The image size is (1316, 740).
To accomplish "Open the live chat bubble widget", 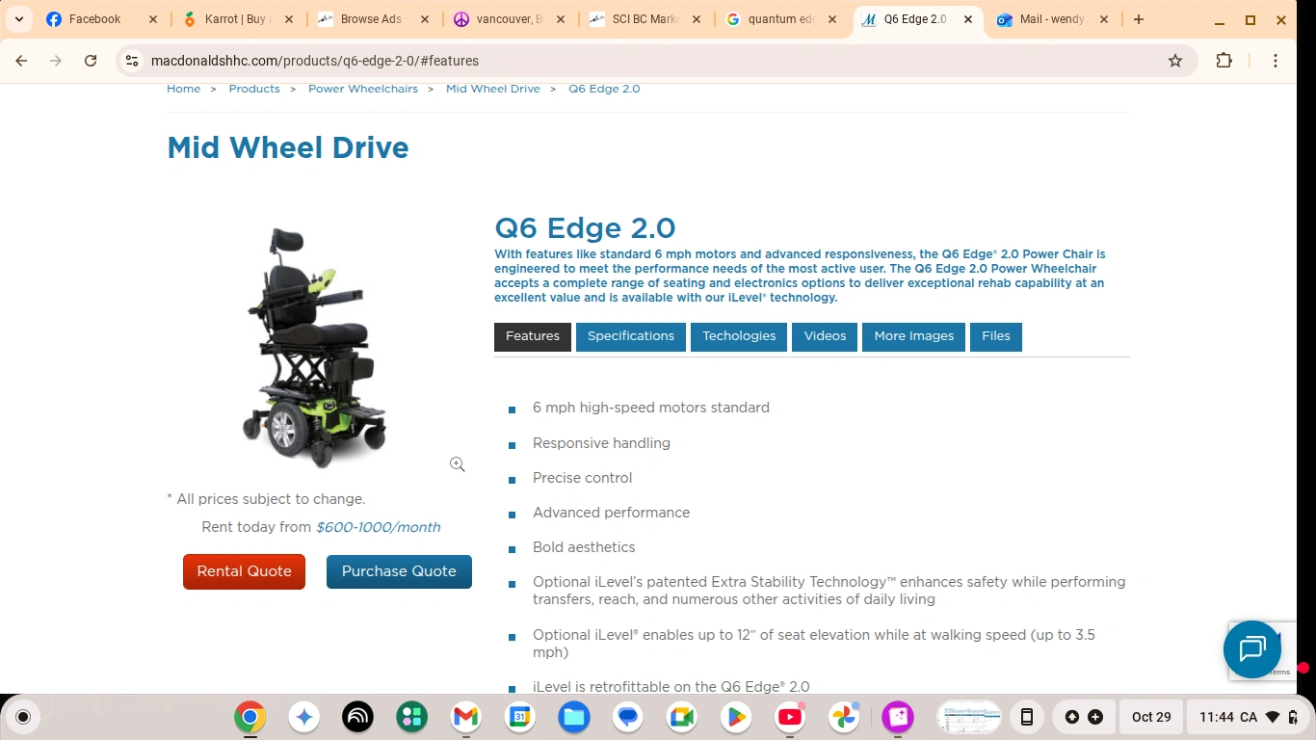I will tap(1251, 649).
